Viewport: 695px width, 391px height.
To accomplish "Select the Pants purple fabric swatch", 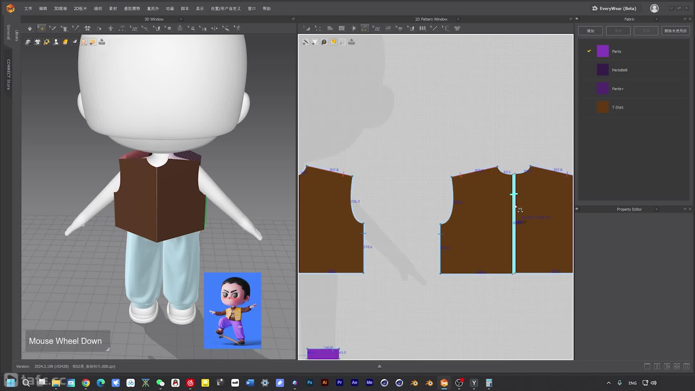I will [x=603, y=51].
